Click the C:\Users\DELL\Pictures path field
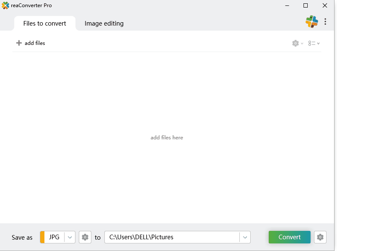Screen dimensions: 389x251 (x=172, y=237)
